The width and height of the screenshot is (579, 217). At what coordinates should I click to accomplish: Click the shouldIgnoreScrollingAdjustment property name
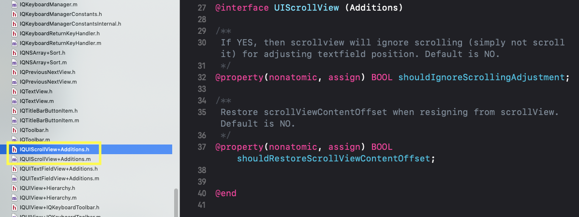coord(481,77)
